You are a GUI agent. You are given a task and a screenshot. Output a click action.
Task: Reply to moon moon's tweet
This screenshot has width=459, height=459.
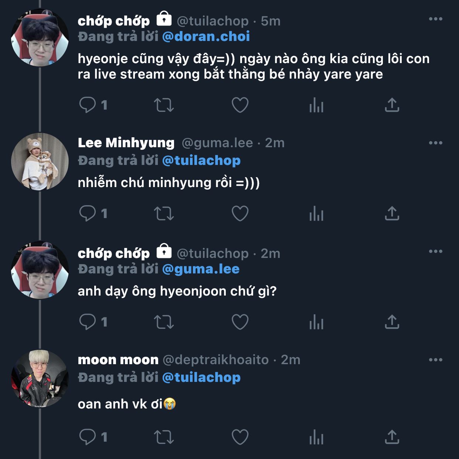(x=88, y=437)
